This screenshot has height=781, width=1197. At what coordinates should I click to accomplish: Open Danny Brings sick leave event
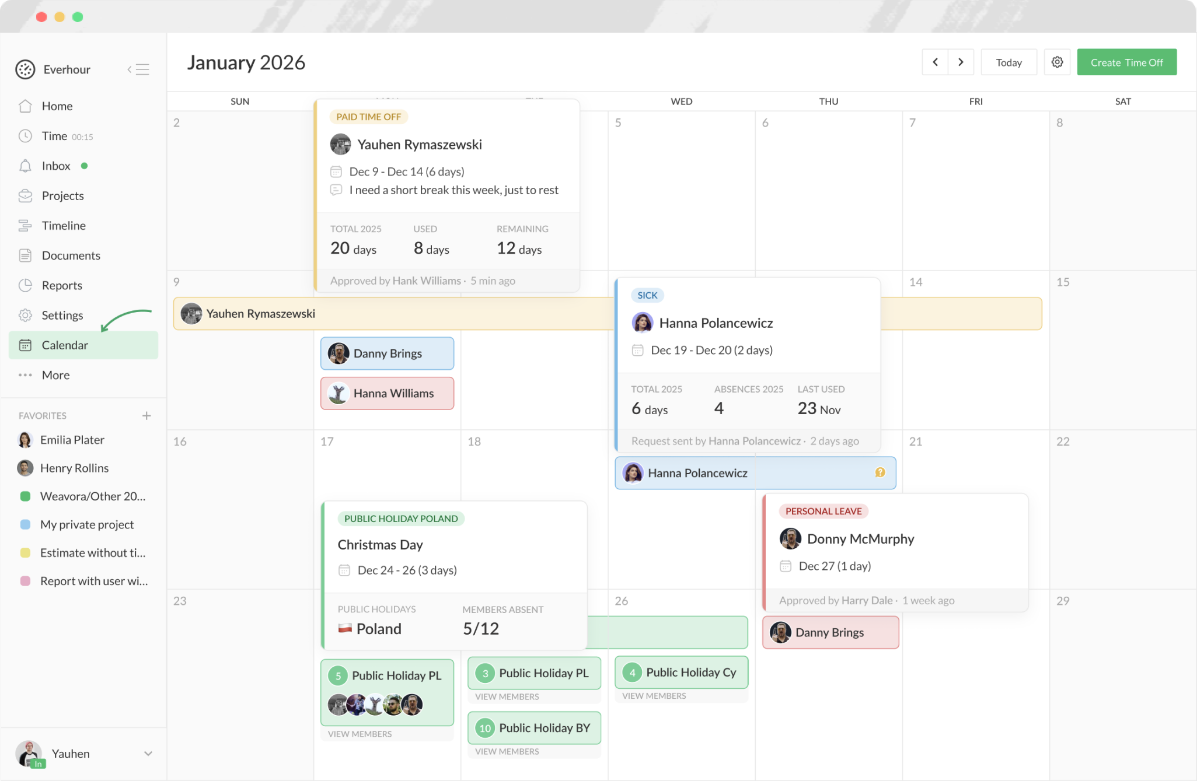tap(387, 353)
